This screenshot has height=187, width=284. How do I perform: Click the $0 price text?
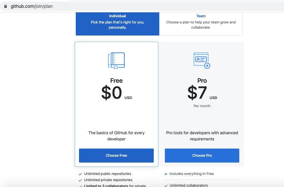[x=112, y=93]
